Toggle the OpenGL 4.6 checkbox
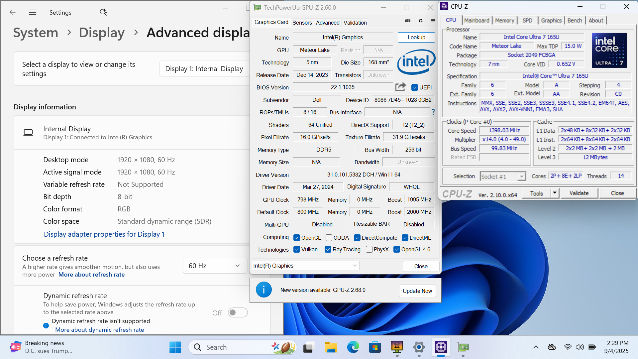This screenshot has height=359, width=638. 396,249
